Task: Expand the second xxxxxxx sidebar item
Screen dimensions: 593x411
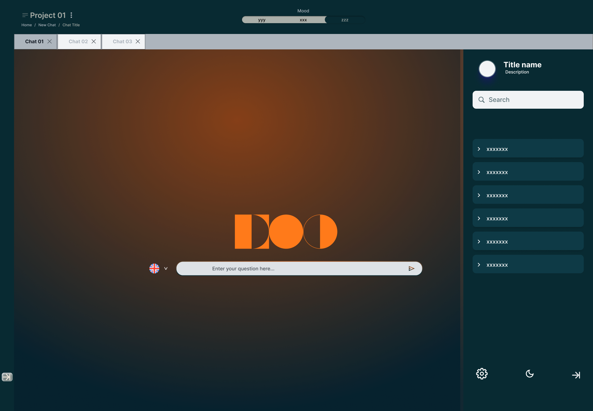Action: click(x=528, y=171)
